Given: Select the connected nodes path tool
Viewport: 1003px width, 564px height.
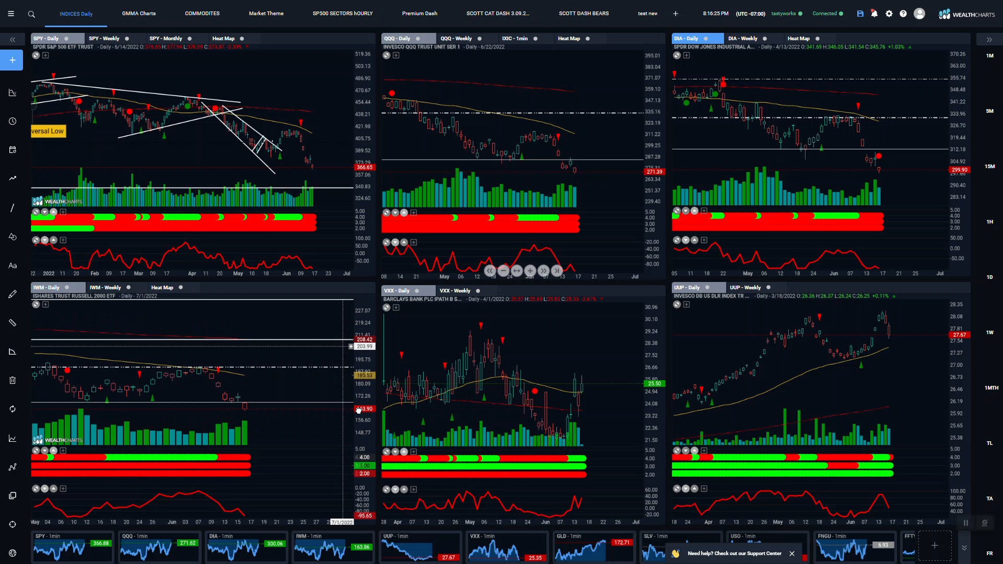Looking at the screenshot, I should (x=13, y=467).
